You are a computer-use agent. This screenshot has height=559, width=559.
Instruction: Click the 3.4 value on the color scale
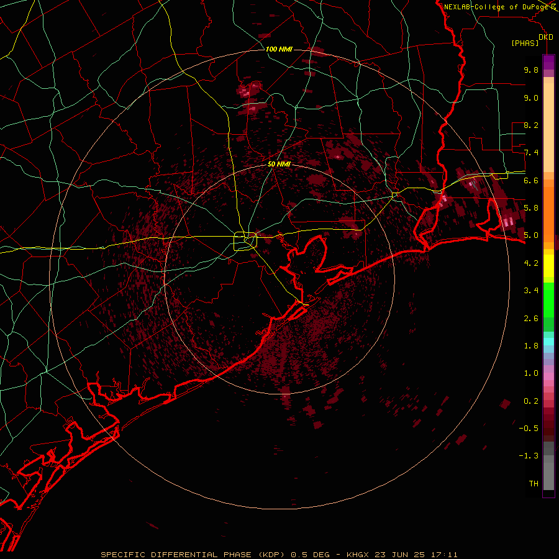pos(531,291)
